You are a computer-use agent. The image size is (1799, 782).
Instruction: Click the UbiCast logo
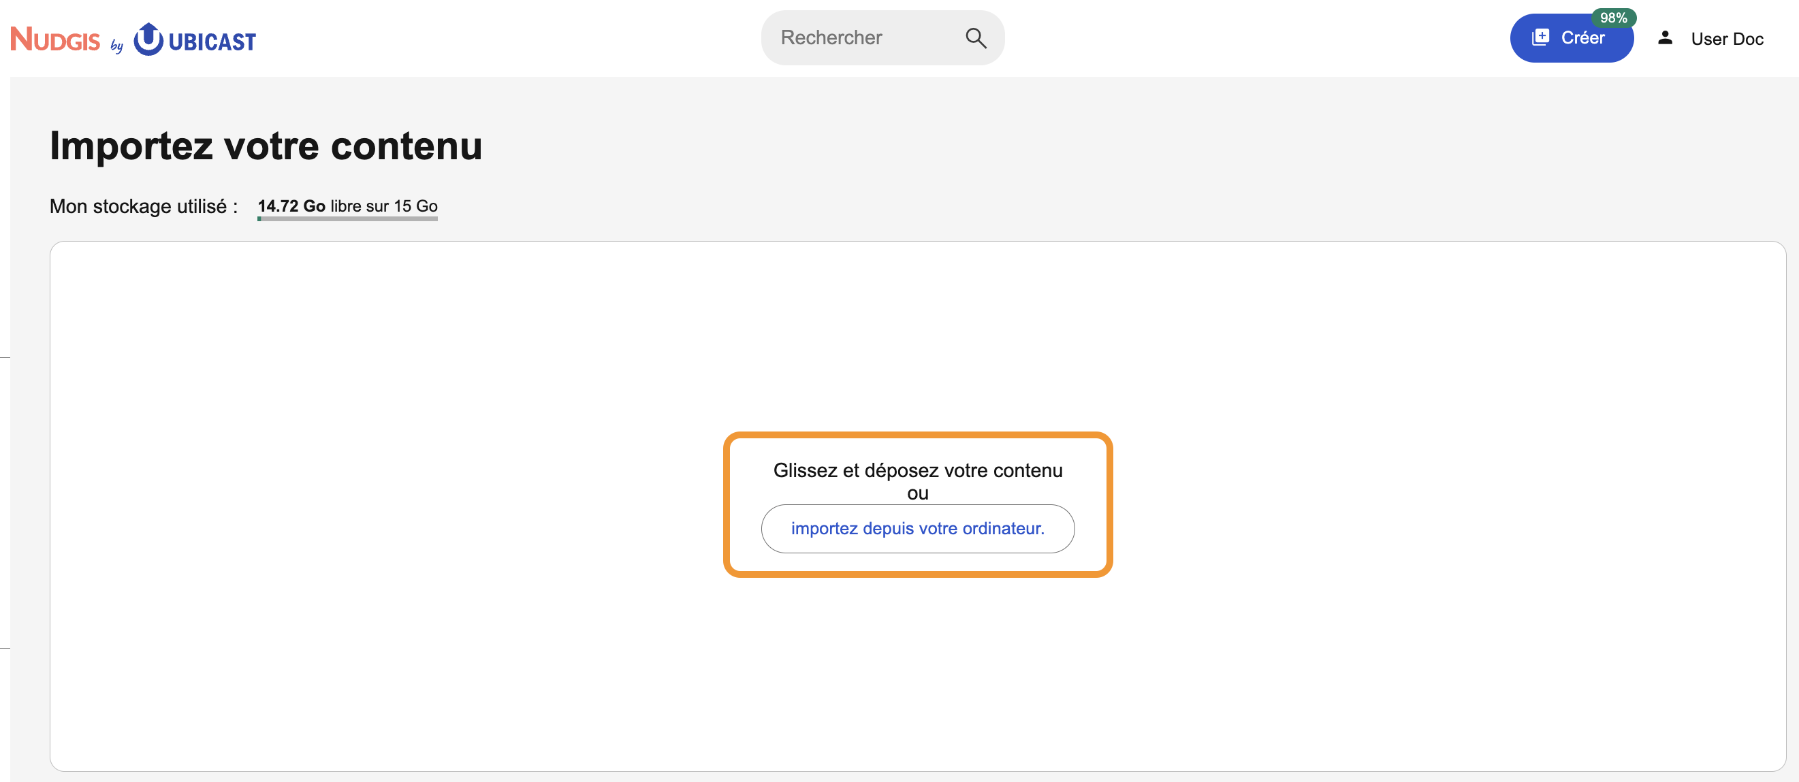tap(195, 39)
